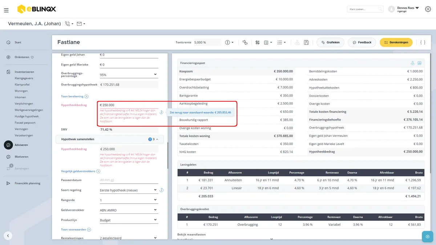Open the Geldverstrekker ABN AMRO dropdown
This screenshot has height=245, width=436.
(x=129, y=210)
